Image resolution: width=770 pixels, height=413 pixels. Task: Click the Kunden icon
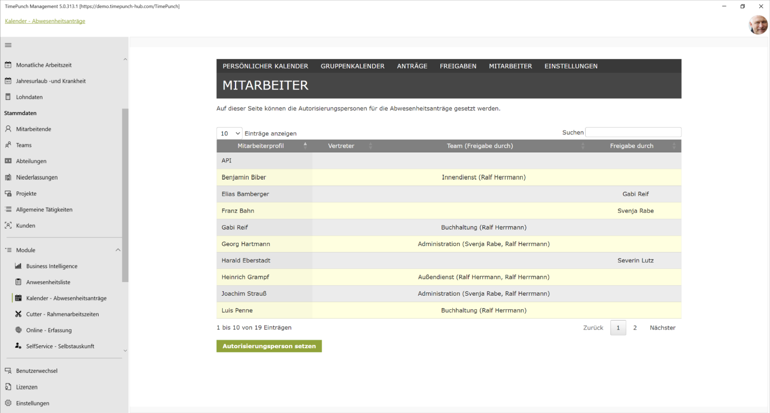[x=8, y=225]
